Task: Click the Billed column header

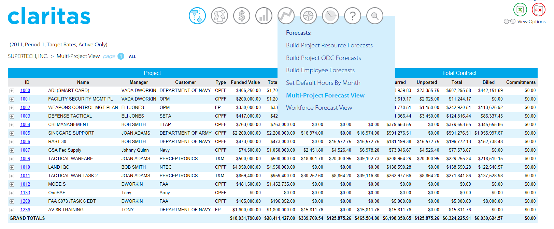Action: 488,82
